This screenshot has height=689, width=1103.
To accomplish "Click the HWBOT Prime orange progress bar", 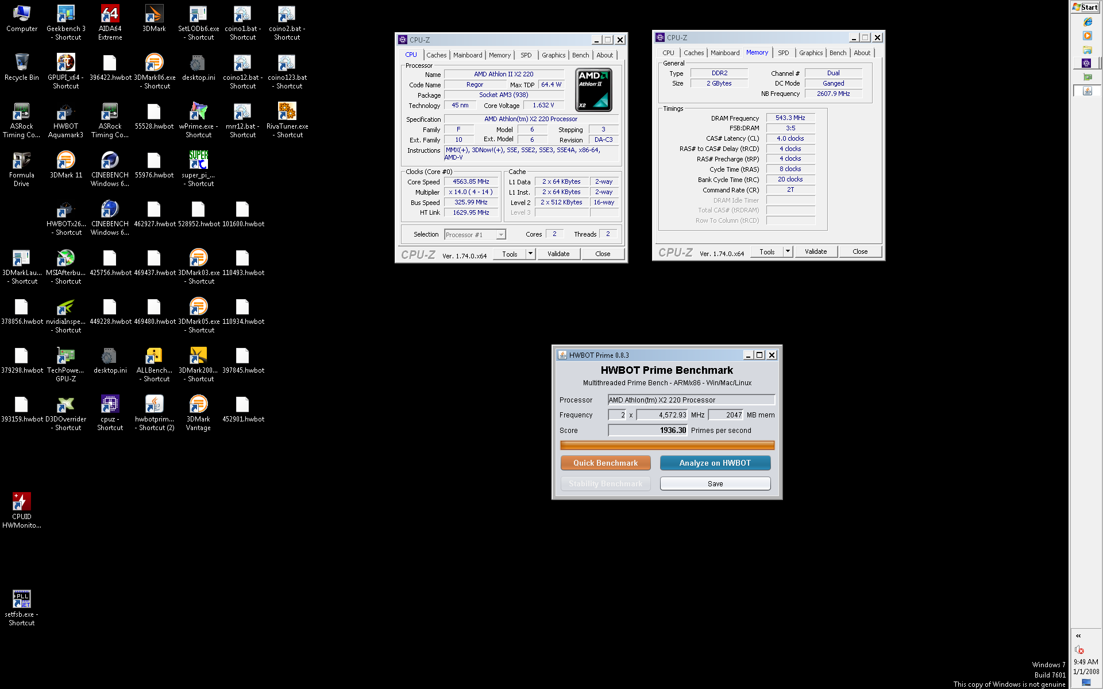I will (x=667, y=445).
